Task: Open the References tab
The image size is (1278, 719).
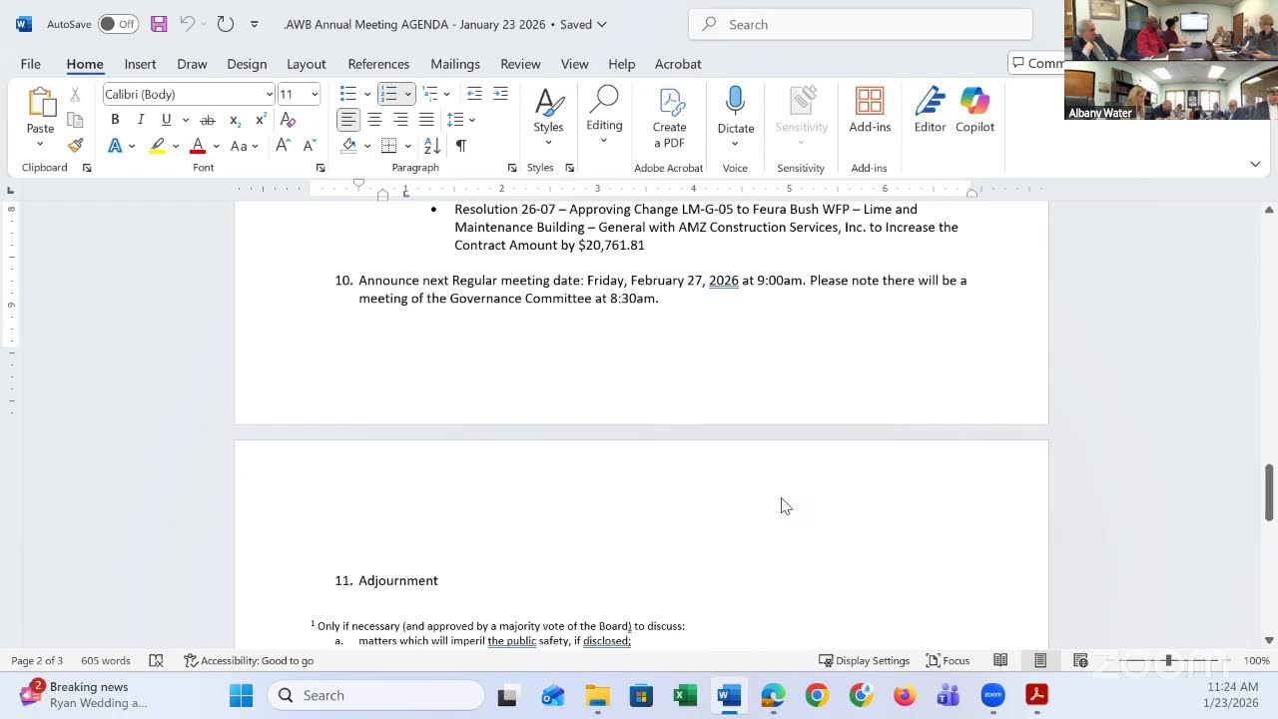Action: coord(378,64)
